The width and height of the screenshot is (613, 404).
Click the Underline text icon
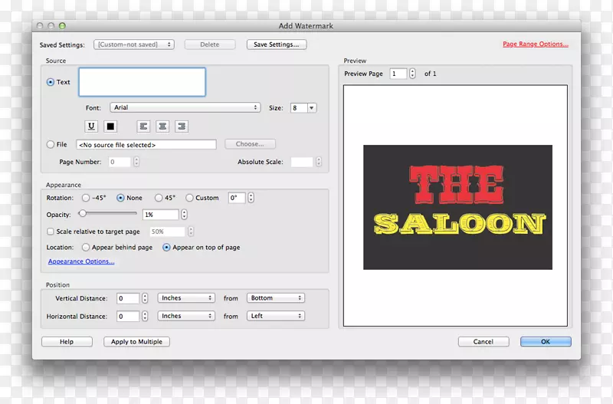coord(92,126)
